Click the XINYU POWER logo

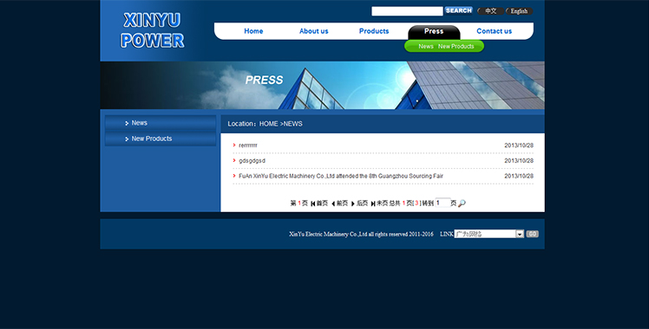click(x=153, y=30)
